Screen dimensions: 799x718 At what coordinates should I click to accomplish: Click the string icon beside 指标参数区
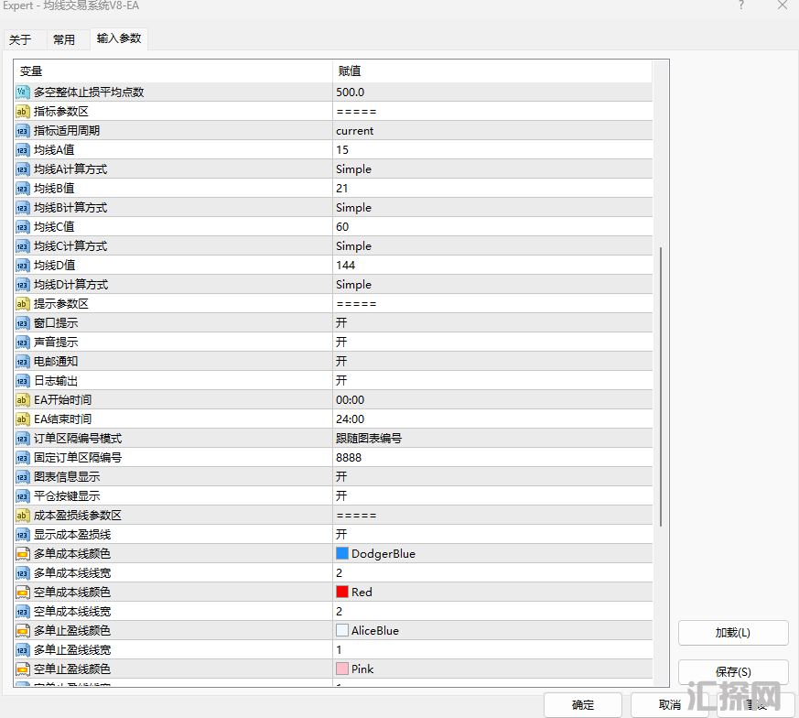(x=23, y=111)
